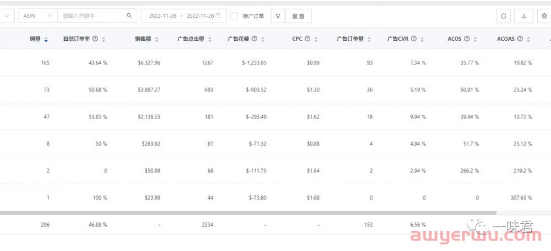The image size is (551, 251).
Task: Click the 广告点击量 column header
Action: coord(191,39)
